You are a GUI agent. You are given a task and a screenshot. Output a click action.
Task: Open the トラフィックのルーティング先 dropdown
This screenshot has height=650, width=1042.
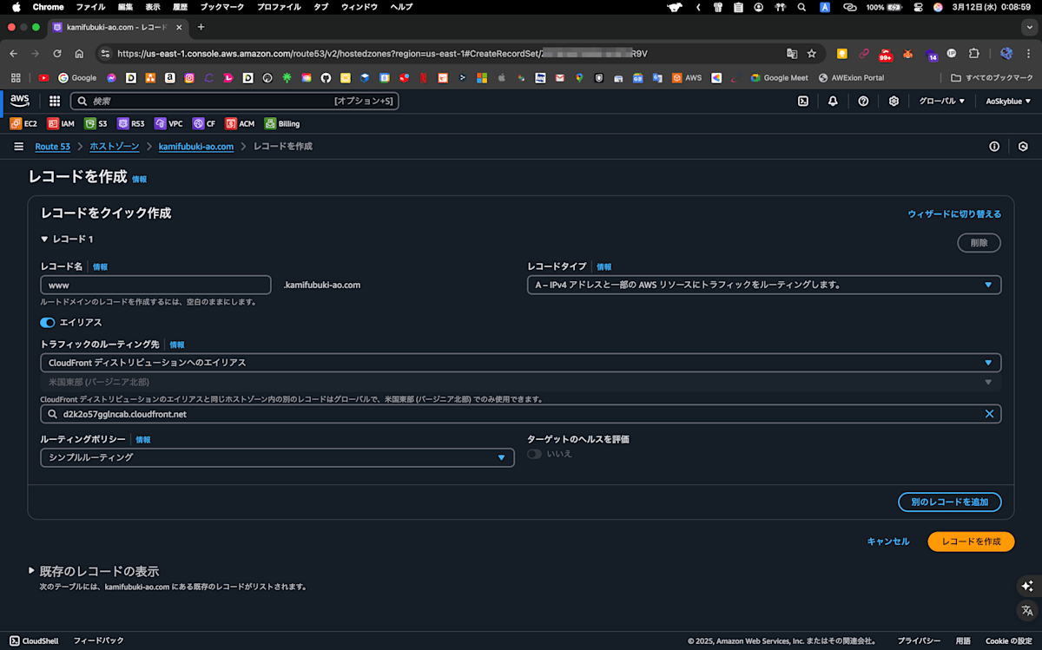(x=521, y=362)
